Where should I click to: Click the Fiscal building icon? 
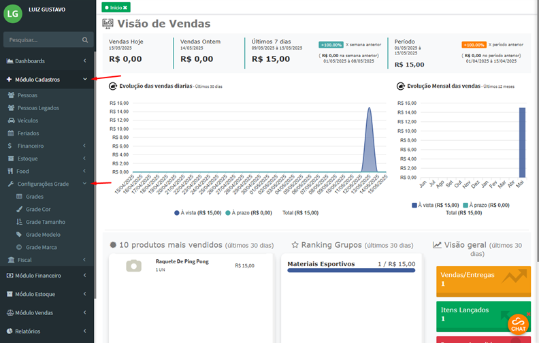(11, 260)
